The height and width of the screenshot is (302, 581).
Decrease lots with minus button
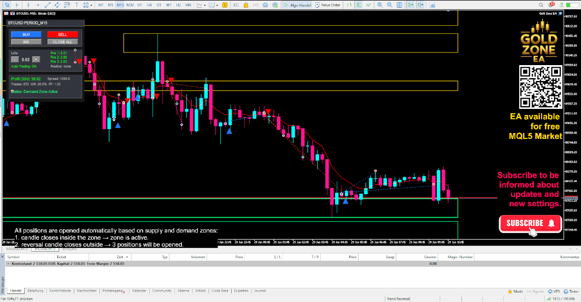15,60
